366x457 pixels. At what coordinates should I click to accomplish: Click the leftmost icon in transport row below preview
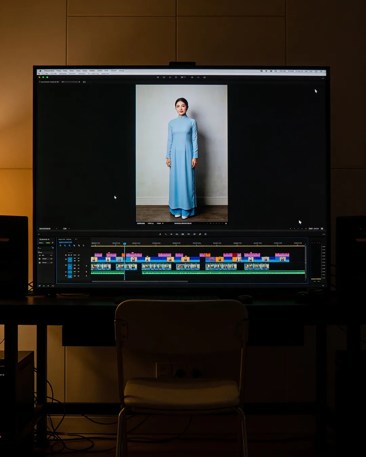click(160, 234)
